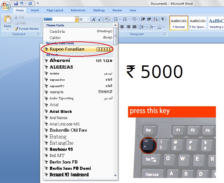Click font list scroll down arrow
The height and width of the screenshot is (183, 224).
[115, 175]
